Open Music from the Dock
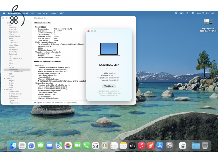218x163 pixels. tap(142, 146)
